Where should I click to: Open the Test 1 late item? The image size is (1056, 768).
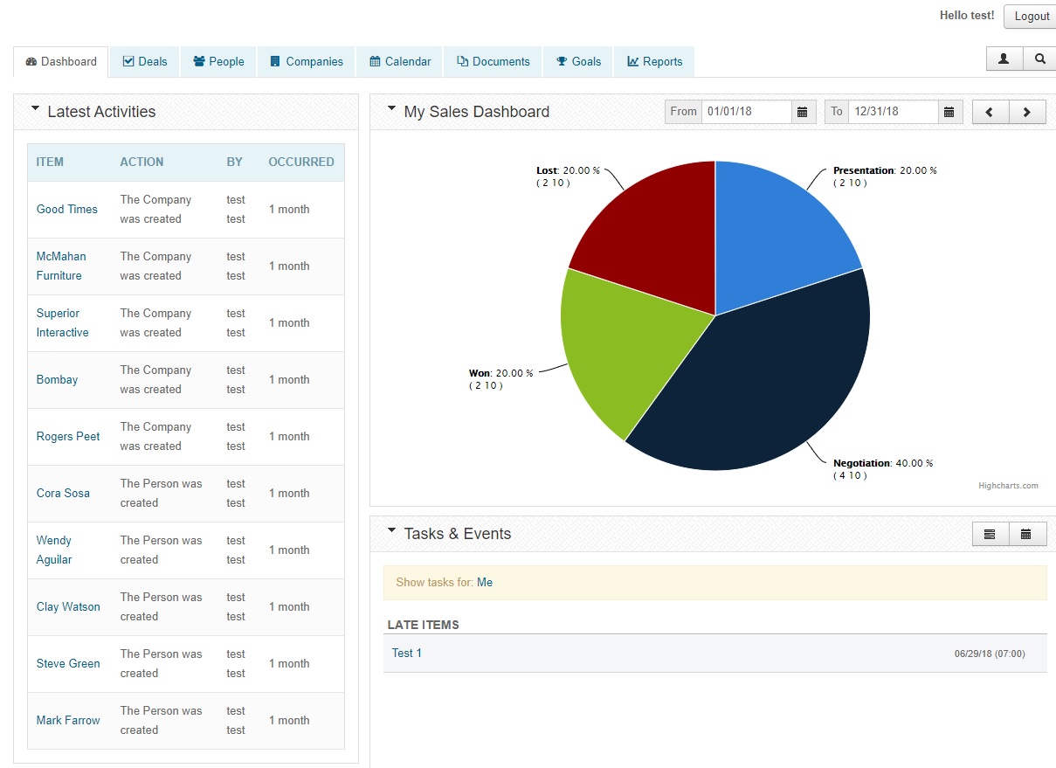(x=406, y=653)
